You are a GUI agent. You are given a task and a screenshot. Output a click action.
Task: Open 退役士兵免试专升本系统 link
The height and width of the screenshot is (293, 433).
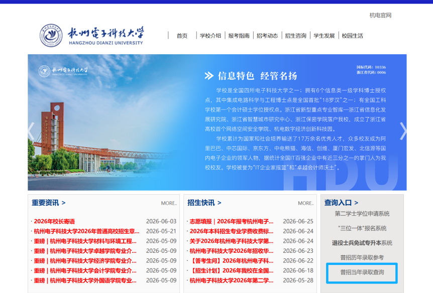[362, 243]
